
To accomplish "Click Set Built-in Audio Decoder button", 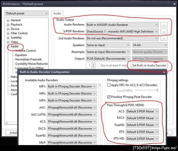I will point(149,65).
